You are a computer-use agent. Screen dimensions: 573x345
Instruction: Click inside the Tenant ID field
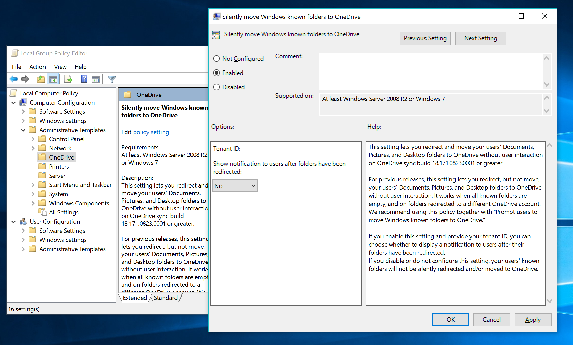tap(301, 149)
